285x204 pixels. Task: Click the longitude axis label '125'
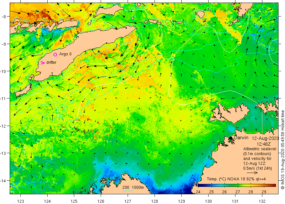(74, 201)
